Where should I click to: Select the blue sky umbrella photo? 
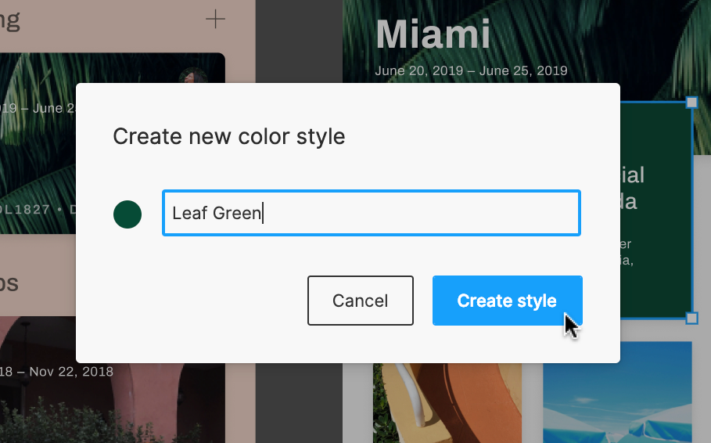point(617,391)
